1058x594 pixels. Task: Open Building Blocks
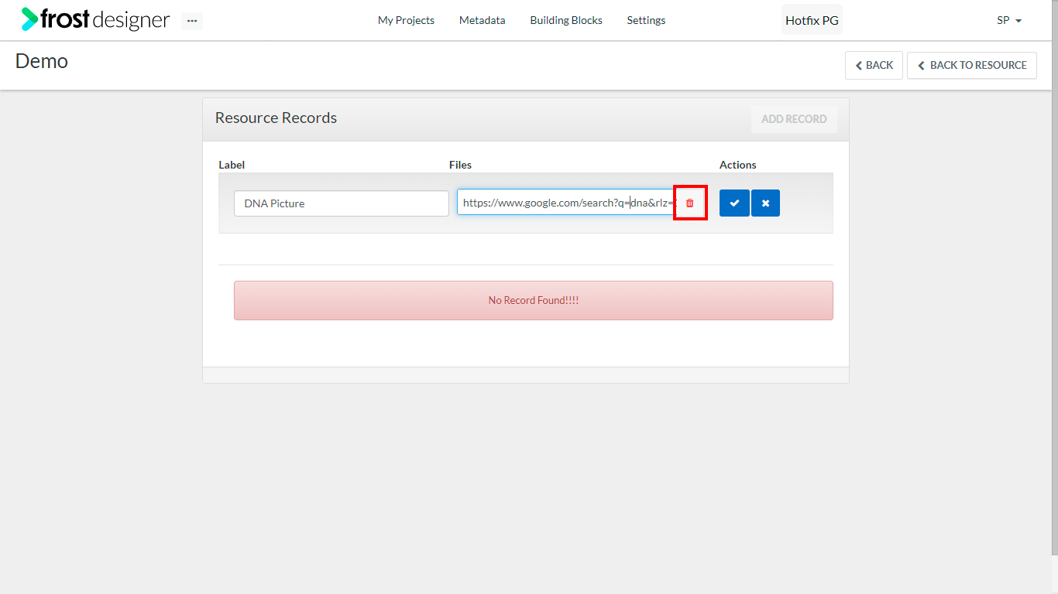566,20
